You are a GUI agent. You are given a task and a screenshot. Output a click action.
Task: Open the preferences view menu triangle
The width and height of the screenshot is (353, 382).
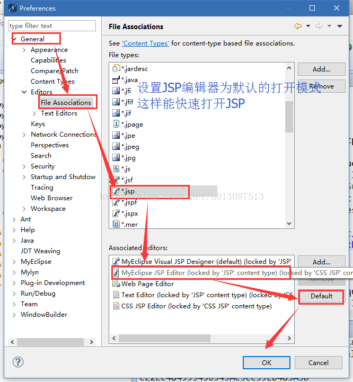coord(340,26)
